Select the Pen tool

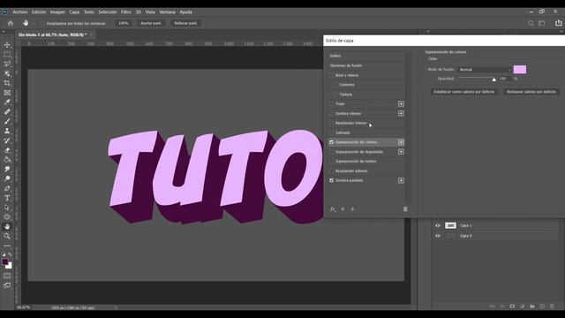coord(7,188)
